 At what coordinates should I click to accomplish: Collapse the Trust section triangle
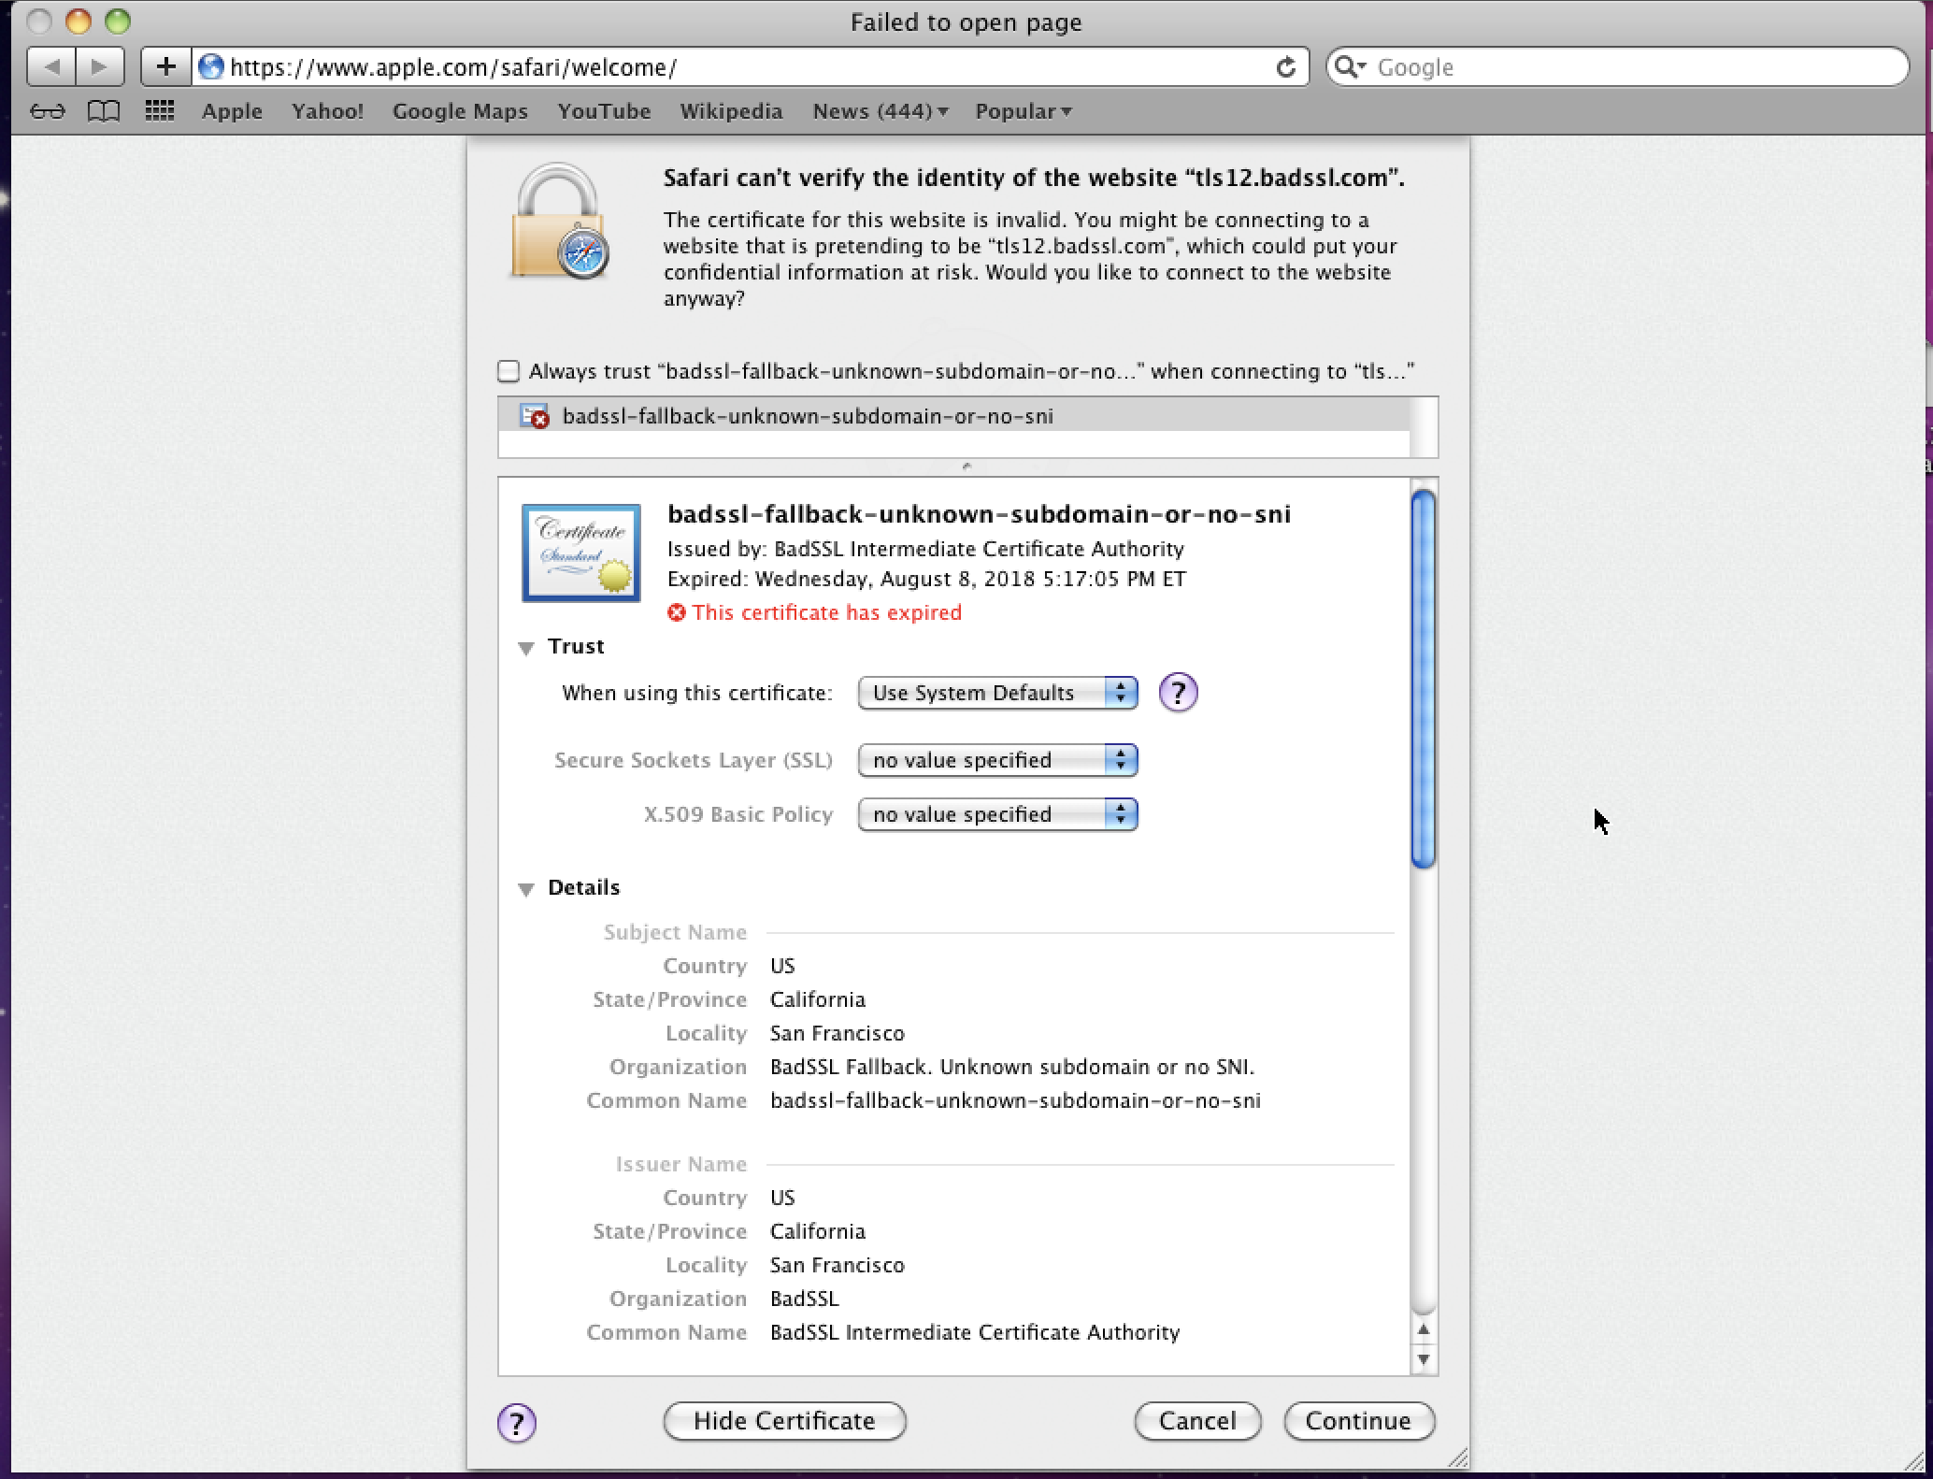526,647
